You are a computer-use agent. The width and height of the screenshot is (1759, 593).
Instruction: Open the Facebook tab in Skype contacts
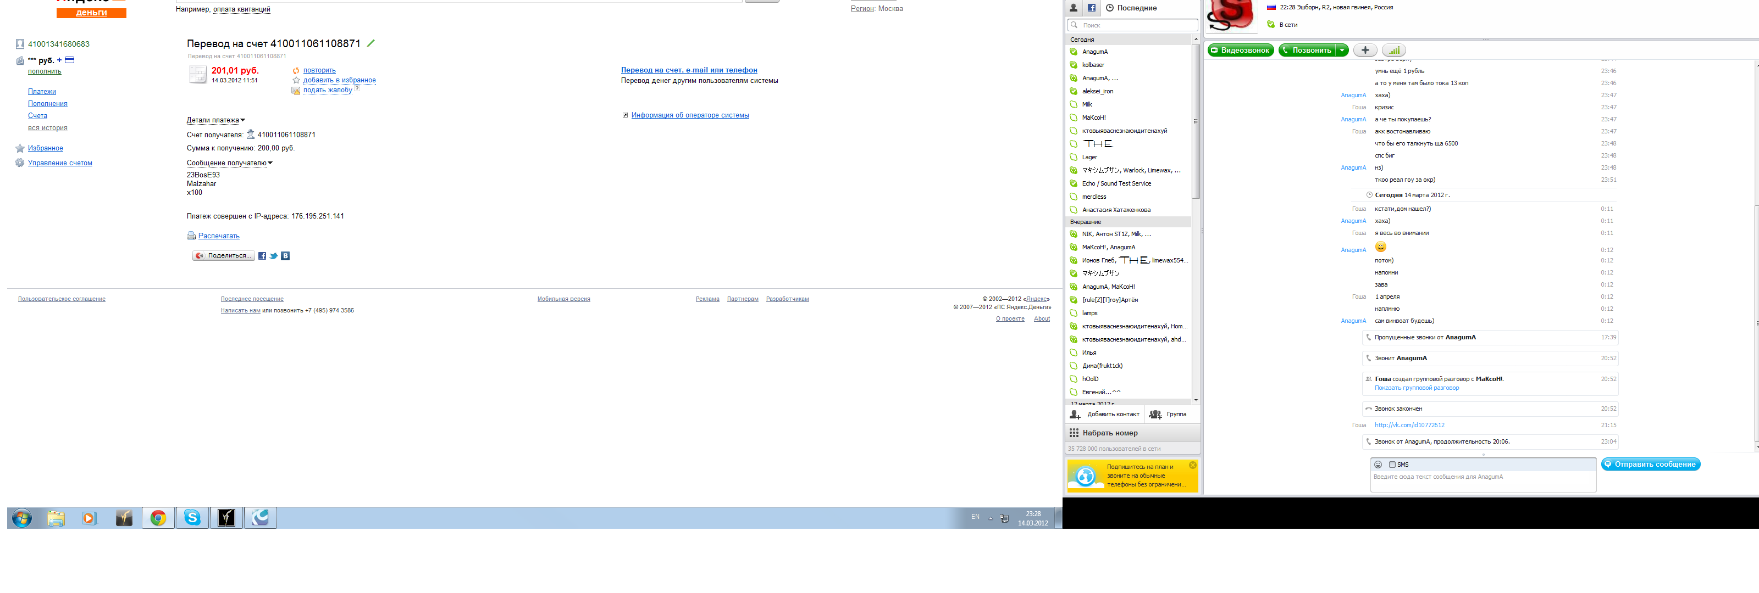pos(1091,8)
